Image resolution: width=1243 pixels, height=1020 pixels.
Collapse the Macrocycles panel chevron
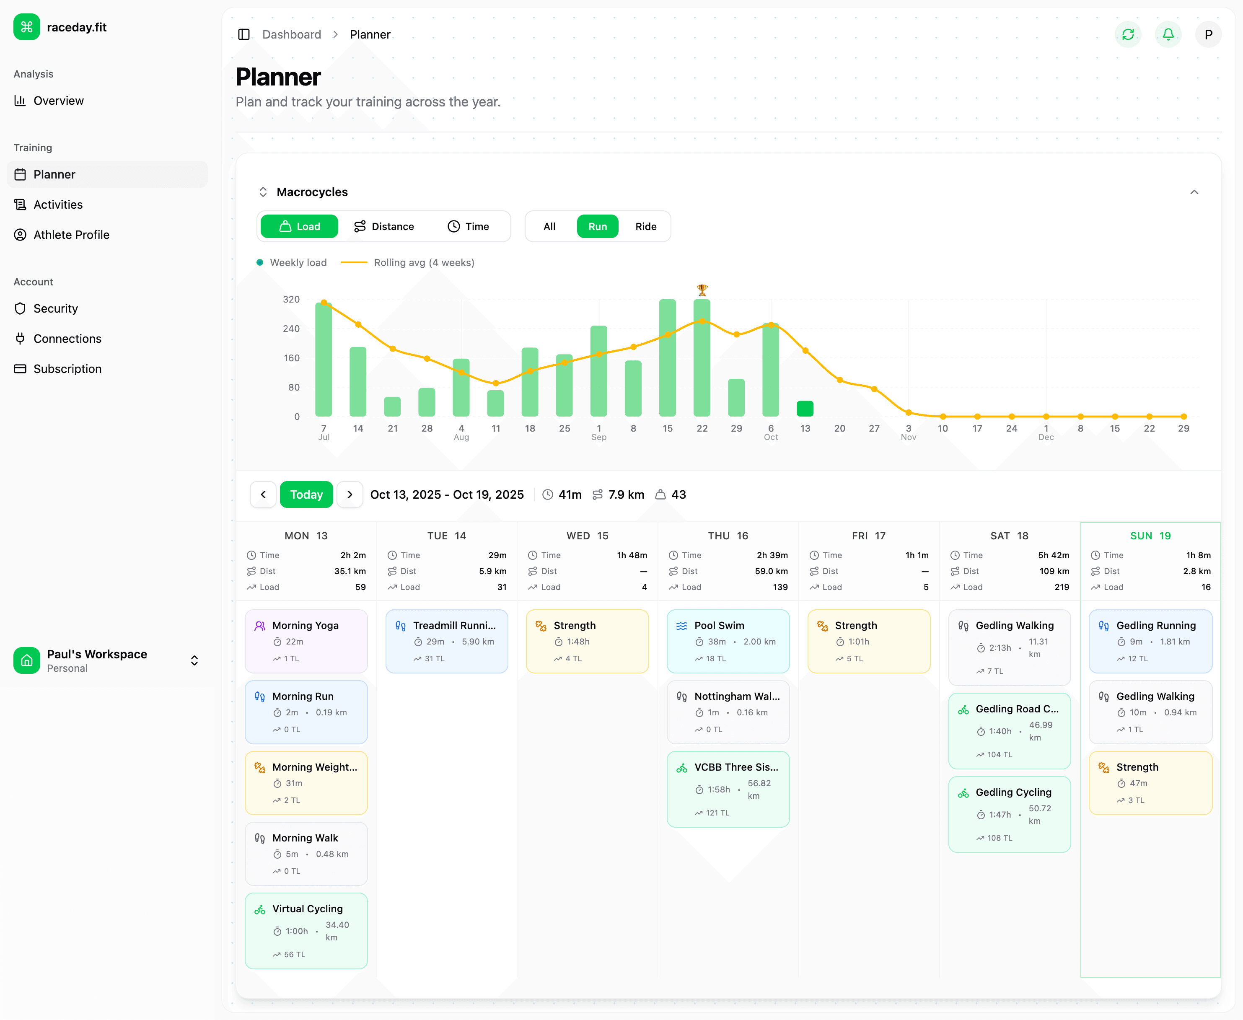coord(1194,192)
